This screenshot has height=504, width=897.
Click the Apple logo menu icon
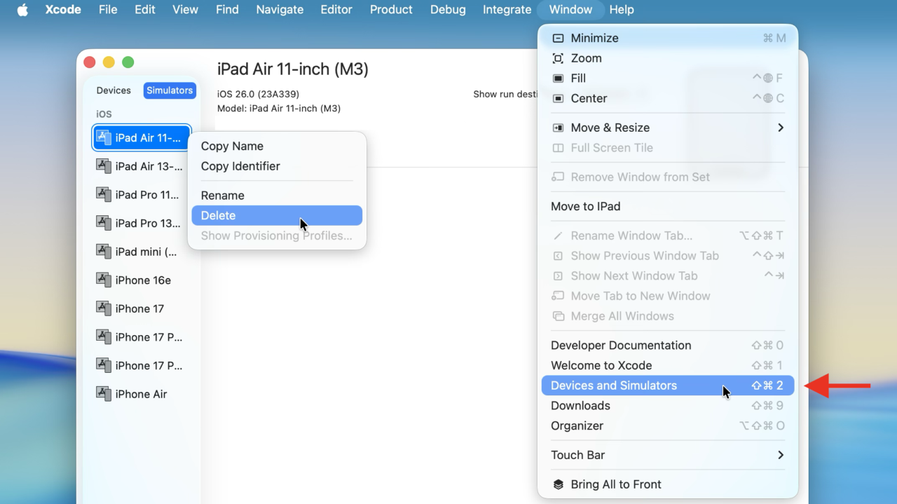tap(22, 10)
